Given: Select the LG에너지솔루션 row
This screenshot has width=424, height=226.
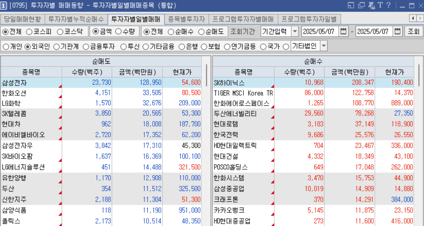Looking at the screenshot, I should [101, 167].
